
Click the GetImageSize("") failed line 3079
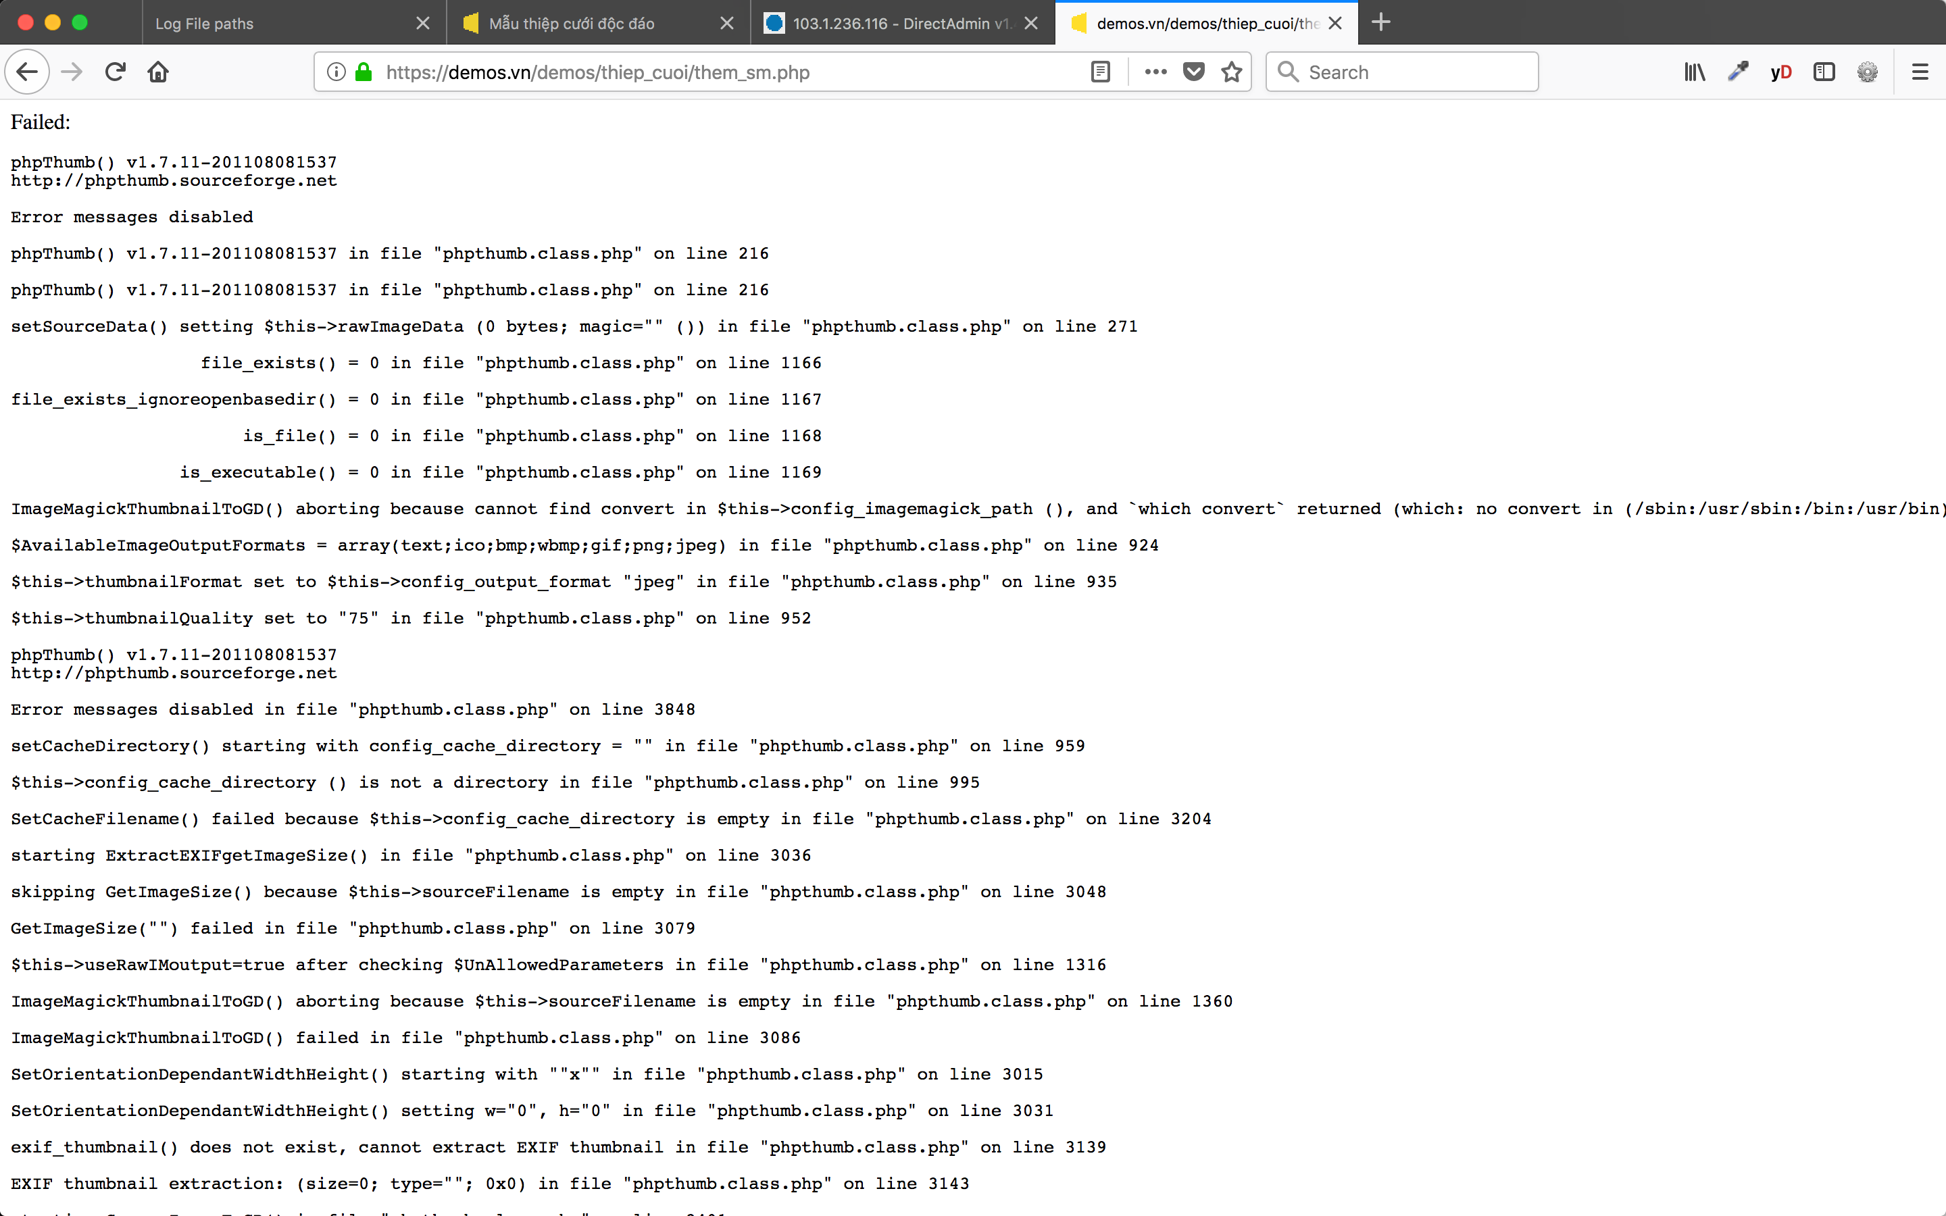tap(353, 928)
